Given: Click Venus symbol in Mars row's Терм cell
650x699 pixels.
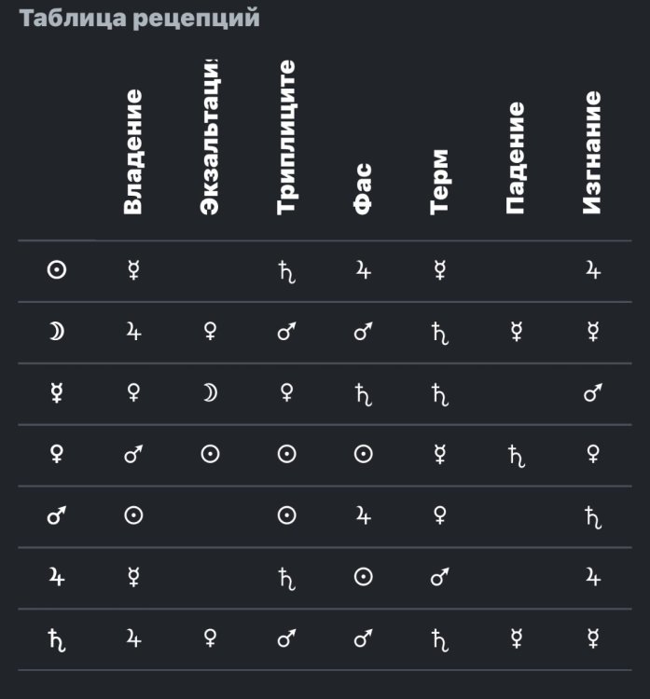Looking at the screenshot, I should pyautogui.click(x=440, y=515).
